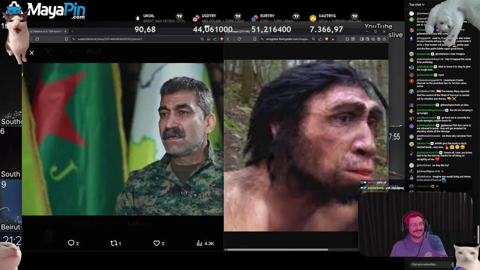
Task: Click the XAUTRYG gold ticker quote
Action: tap(326, 29)
